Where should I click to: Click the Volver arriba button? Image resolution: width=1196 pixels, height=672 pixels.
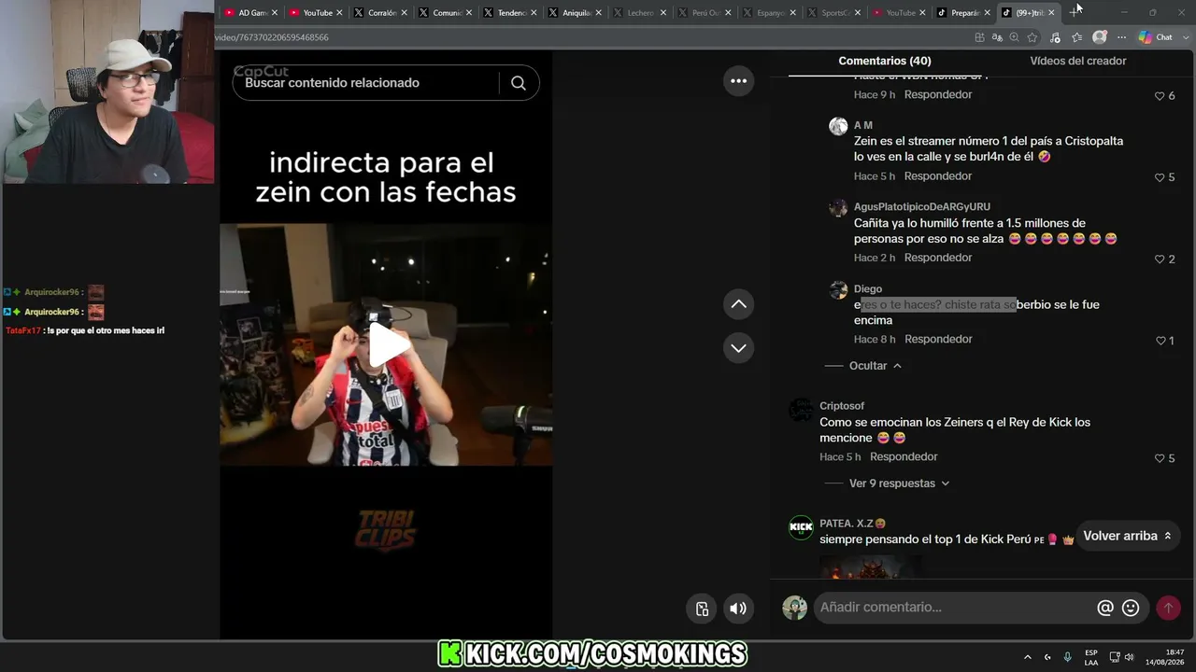(1128, 536)
